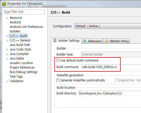Expand the Java Compiler node
The width and height of the screenshot is (141, 113).
tap(7, 54)
